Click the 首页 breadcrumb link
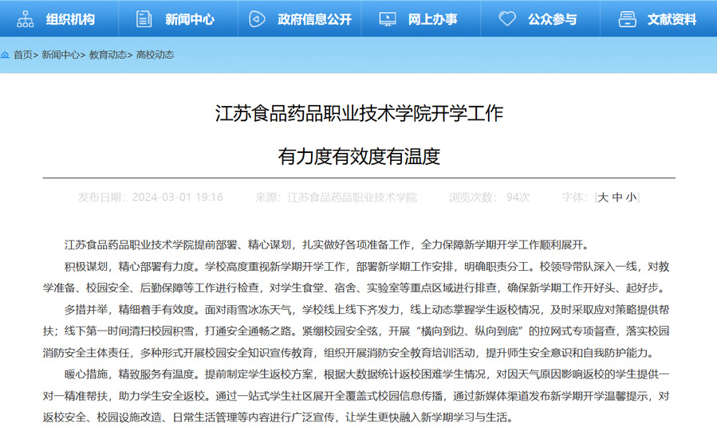Image resolution: width=717 pixels, height=446 pixels. [22, 55]
